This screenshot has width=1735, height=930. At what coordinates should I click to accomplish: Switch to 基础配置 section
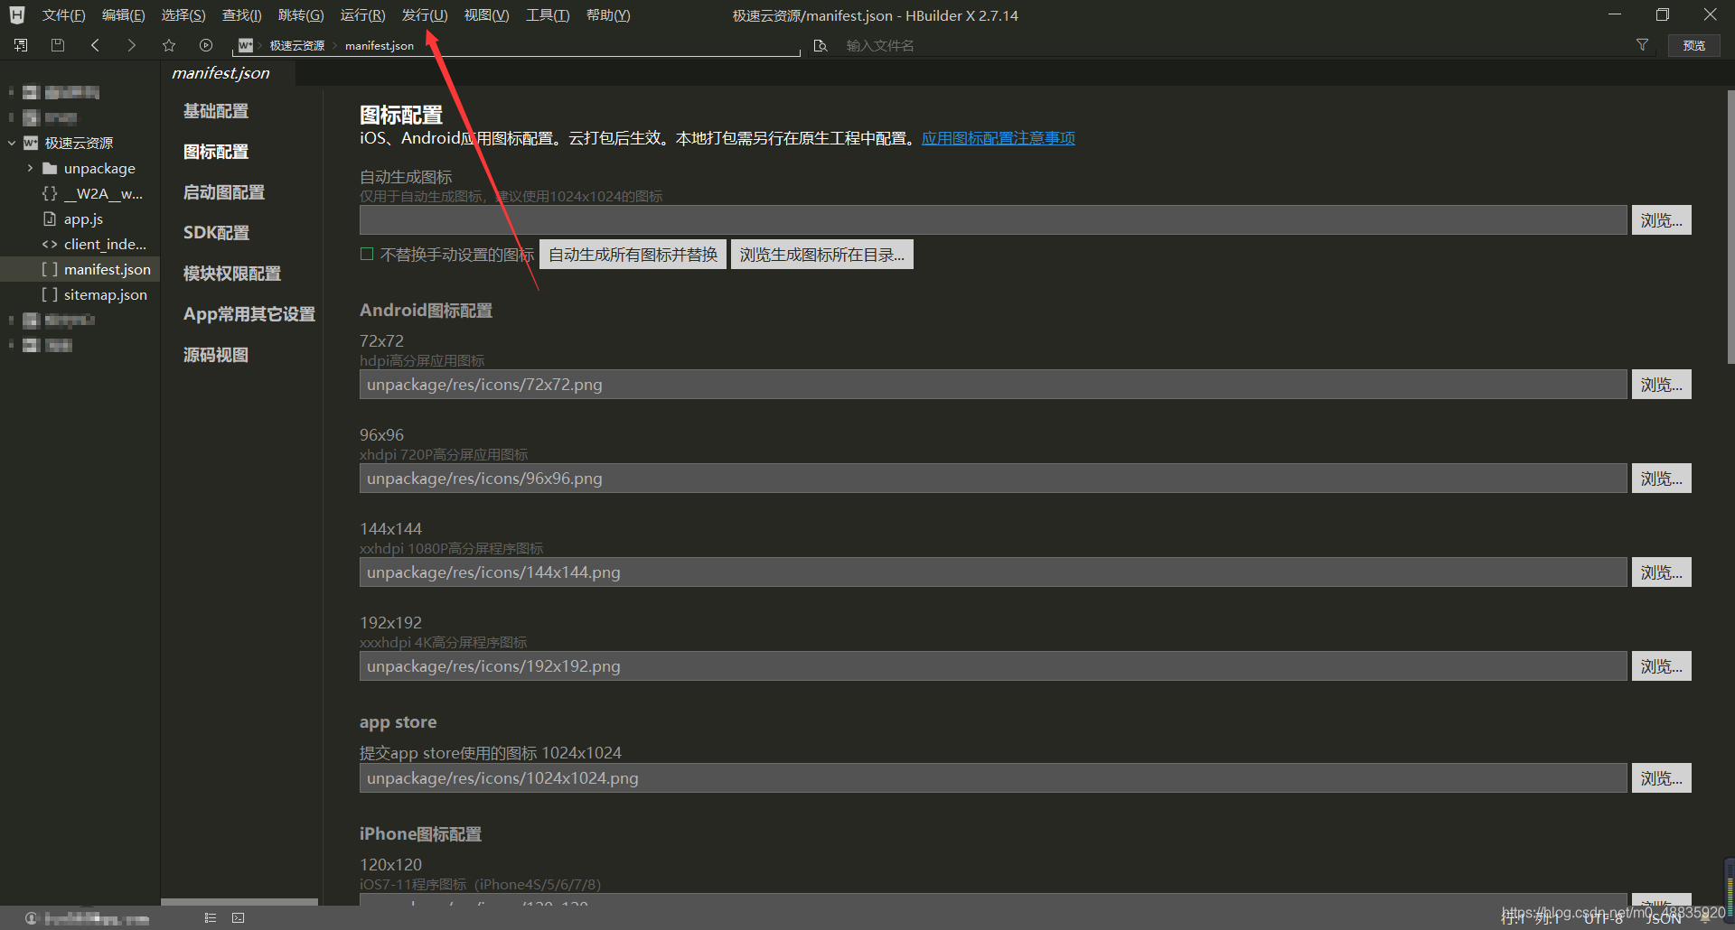(216, 111)
